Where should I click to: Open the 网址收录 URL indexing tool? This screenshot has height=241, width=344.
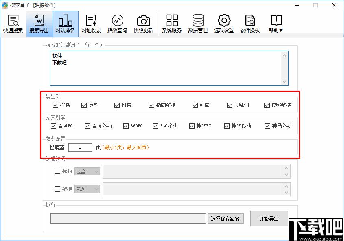(x=91, y=24)
